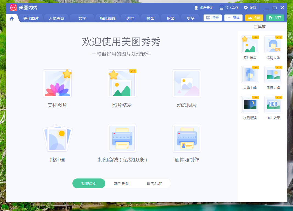
Task: Open the 联系我们 contact page
Action: click(x=155, y=183)
